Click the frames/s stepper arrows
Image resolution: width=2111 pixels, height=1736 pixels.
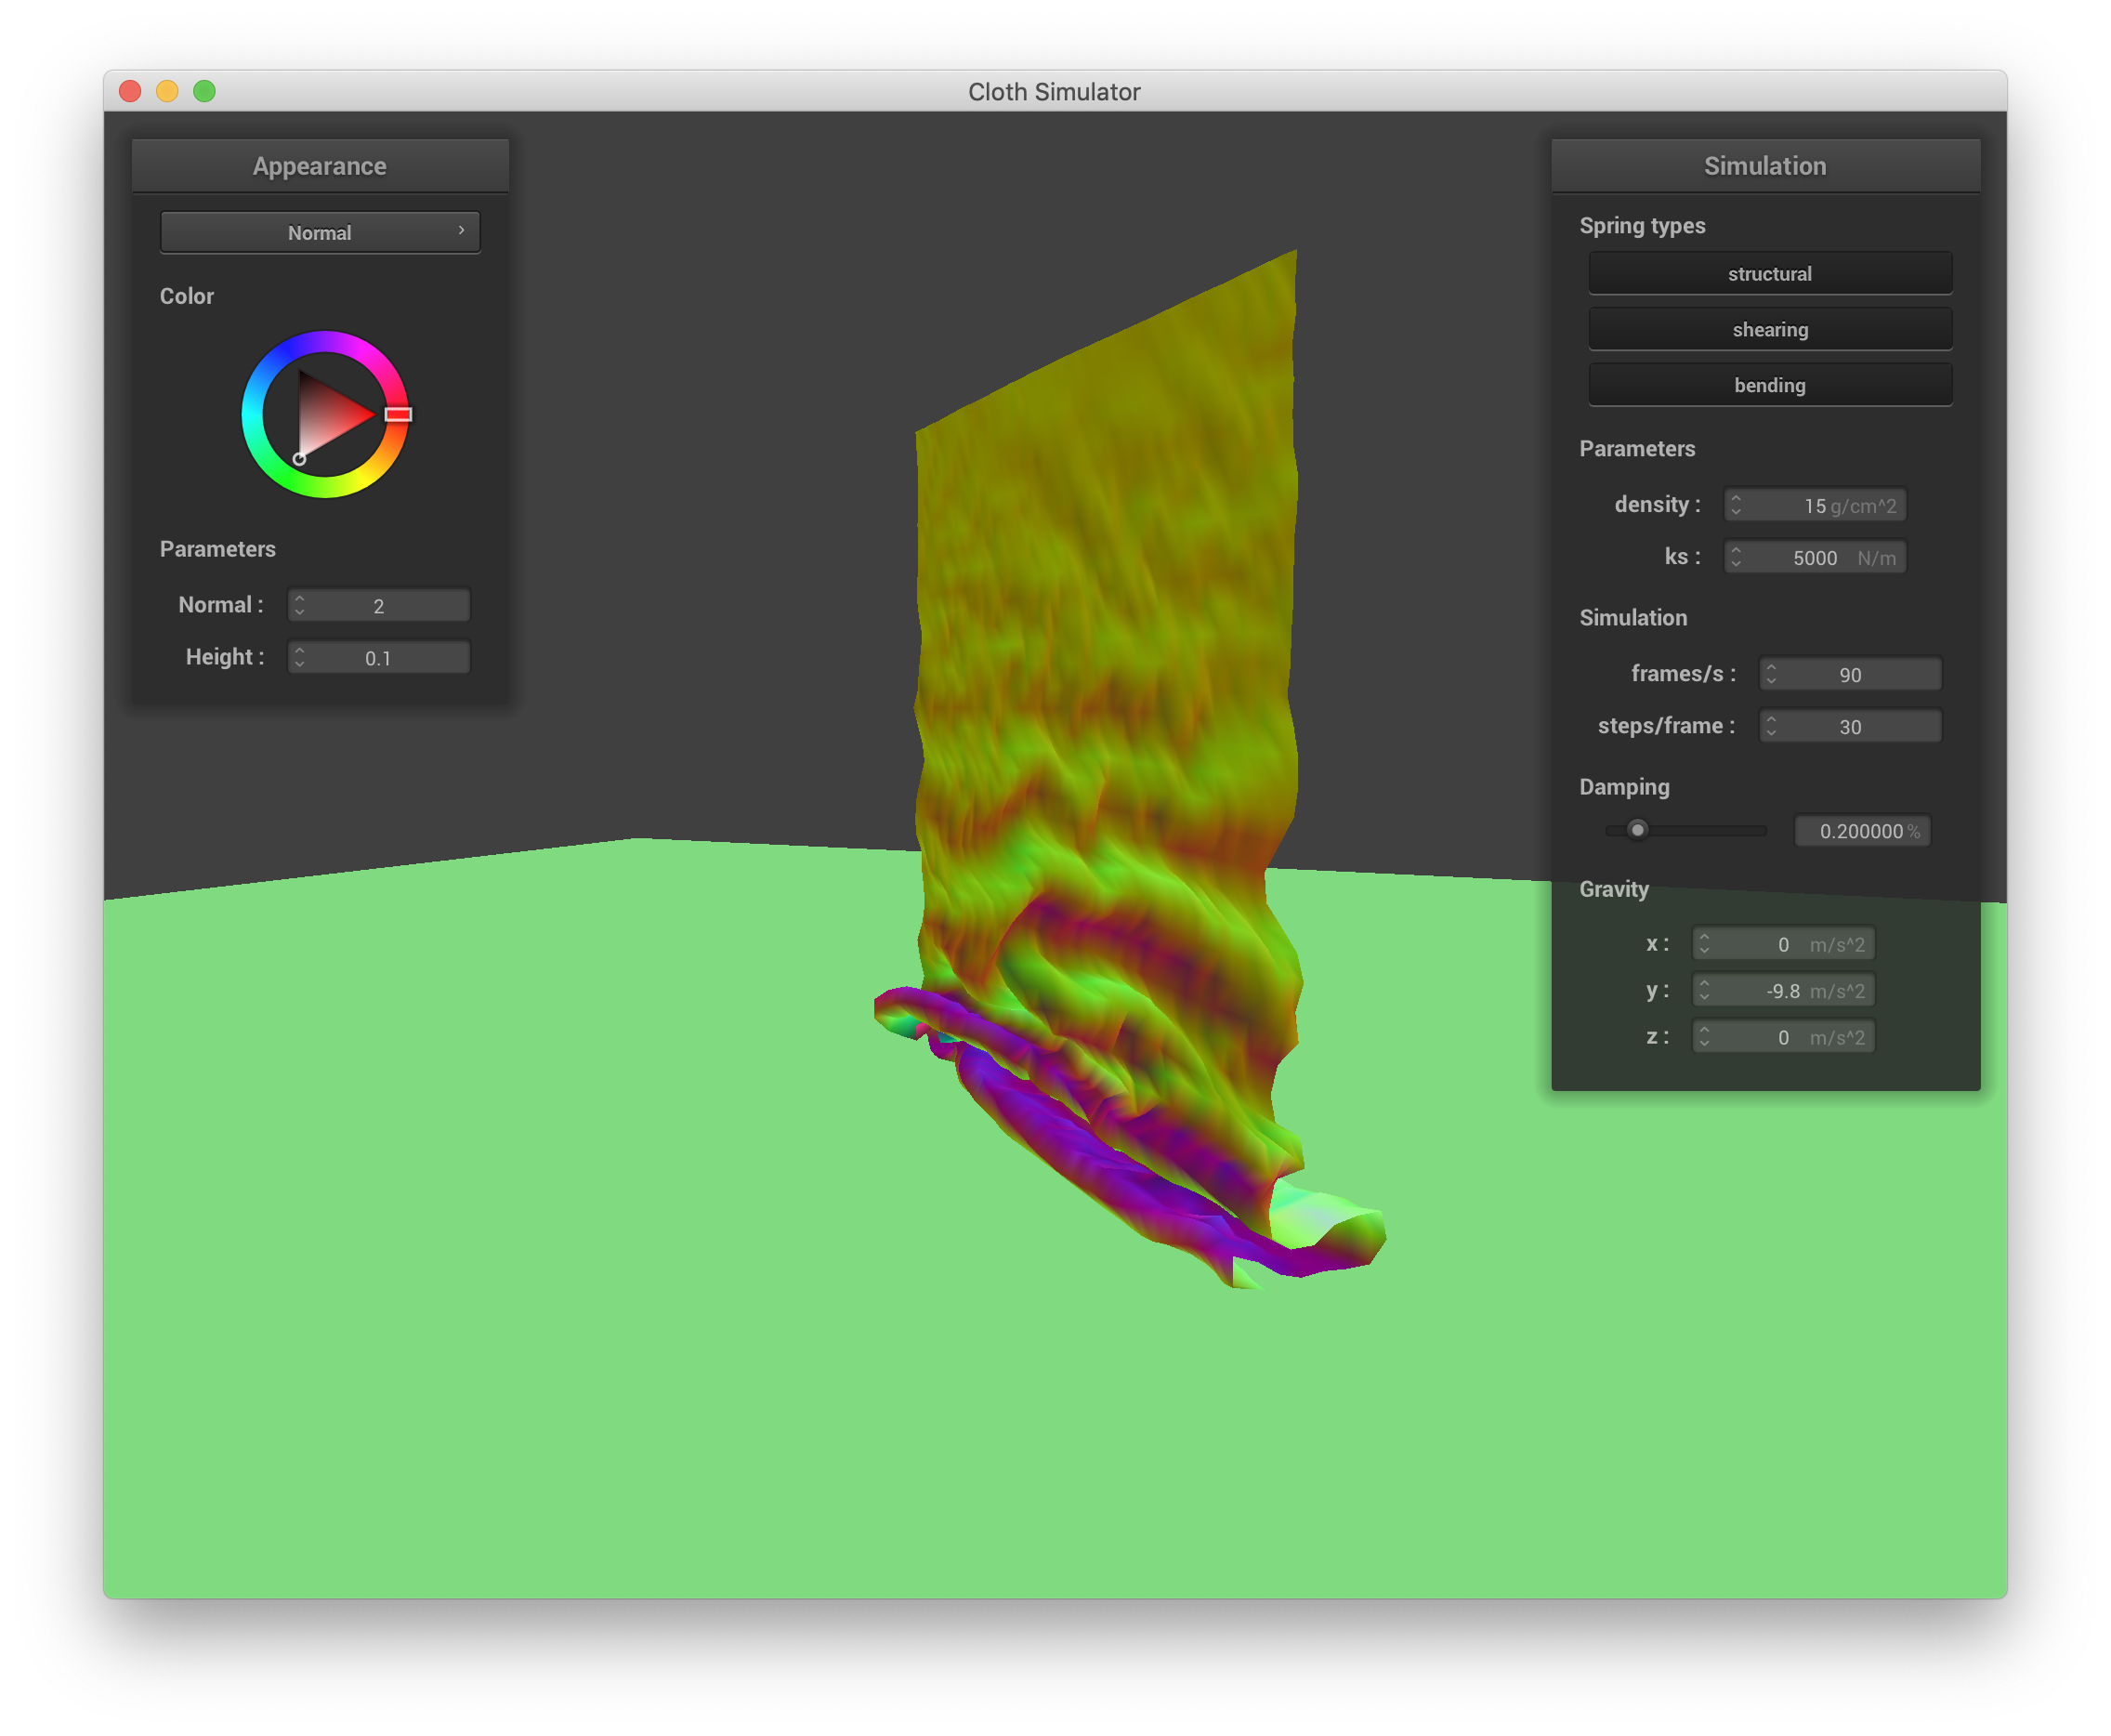click(1771, 674)
